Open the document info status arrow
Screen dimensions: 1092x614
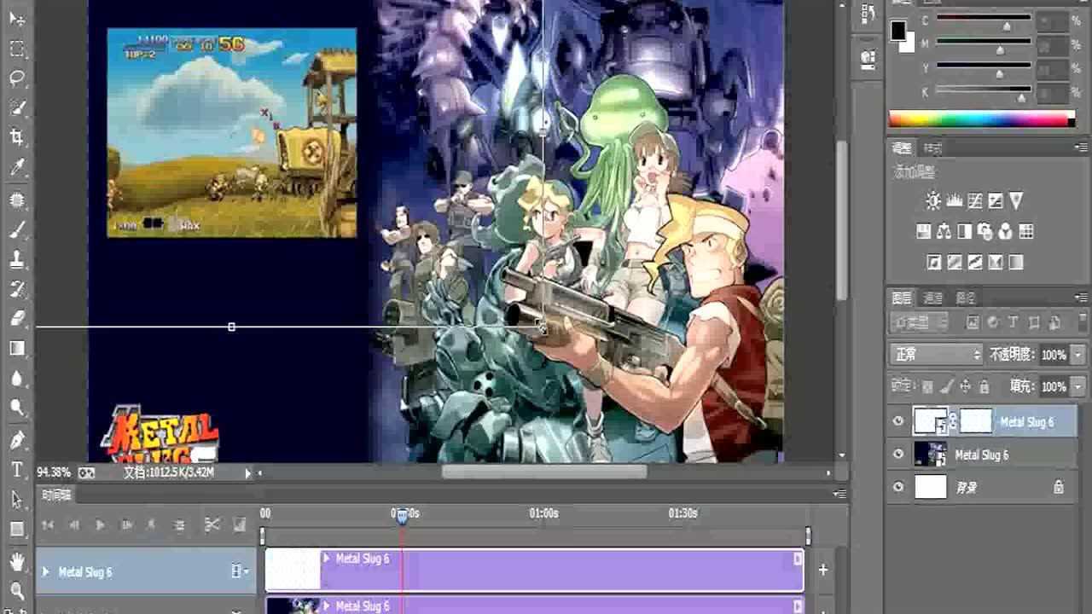pos(248,472)
